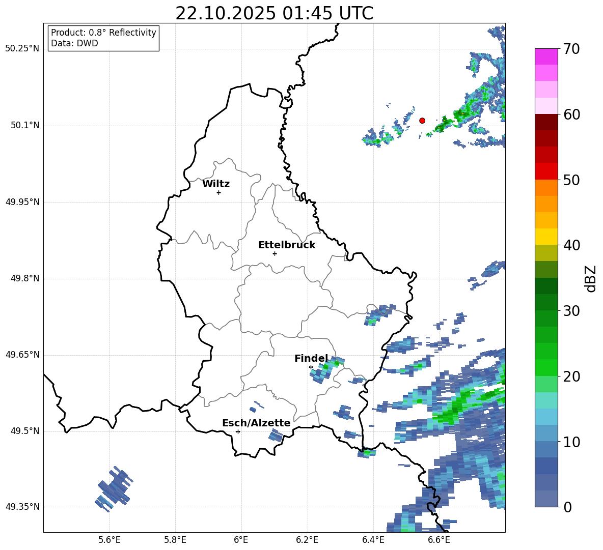Click the title 22.10.2025 01:45 UTC
This screenshot has width=603, height=550.
tap(274, 13)
